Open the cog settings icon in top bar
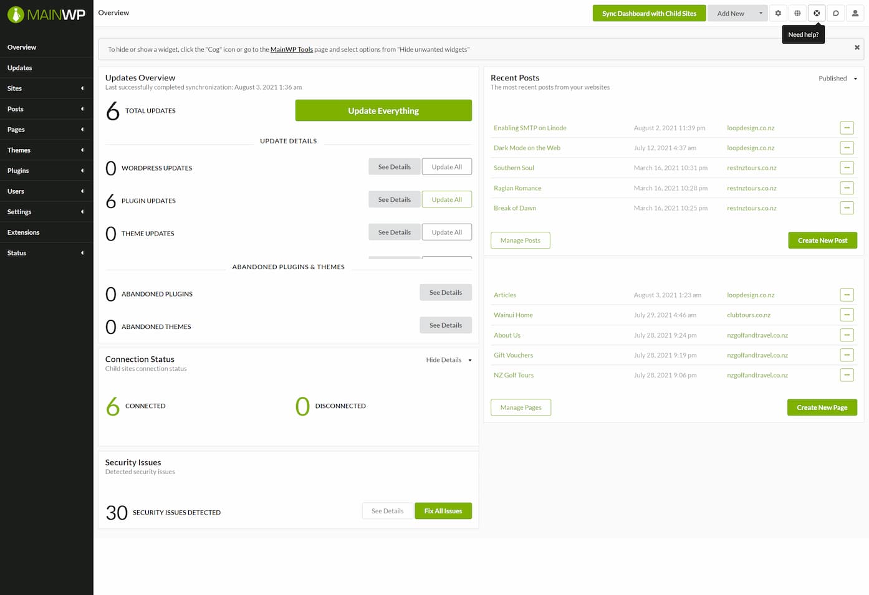 778,13
